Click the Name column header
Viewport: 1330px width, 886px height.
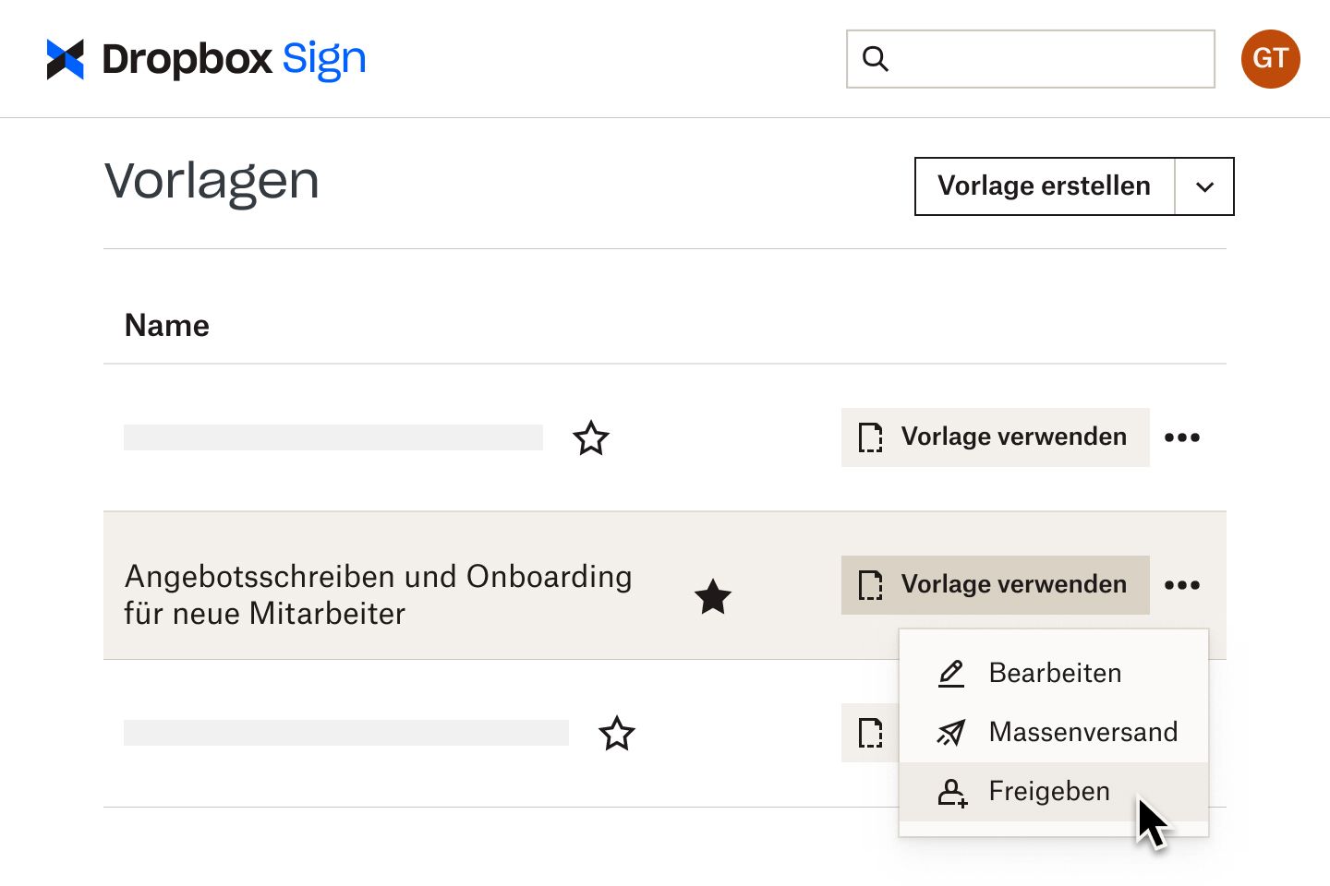tap(167, 326)
